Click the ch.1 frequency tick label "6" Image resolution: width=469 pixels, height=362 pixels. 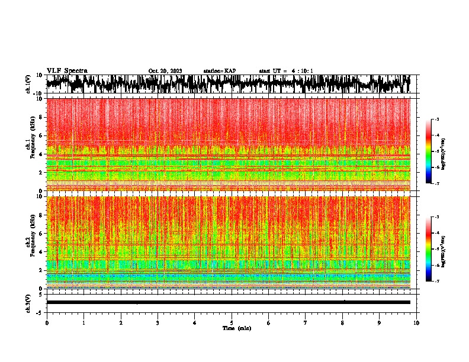pyautogui.click(x=41, y=136)
